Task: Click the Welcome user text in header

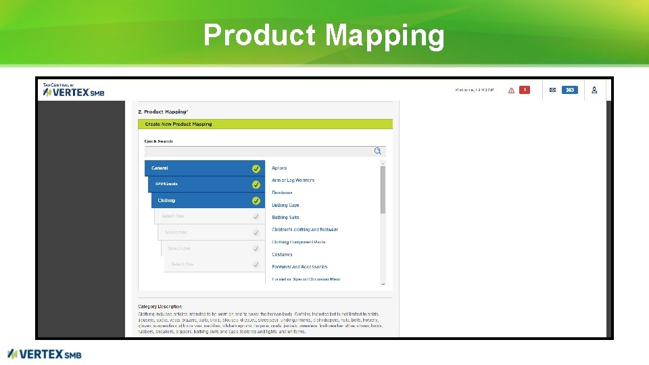Action: [475, 90]
